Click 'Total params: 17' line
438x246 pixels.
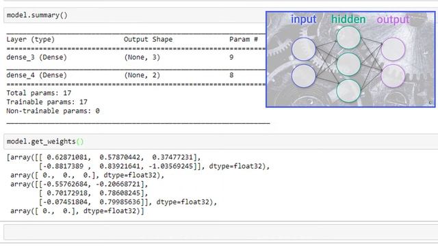pos(39,93)
